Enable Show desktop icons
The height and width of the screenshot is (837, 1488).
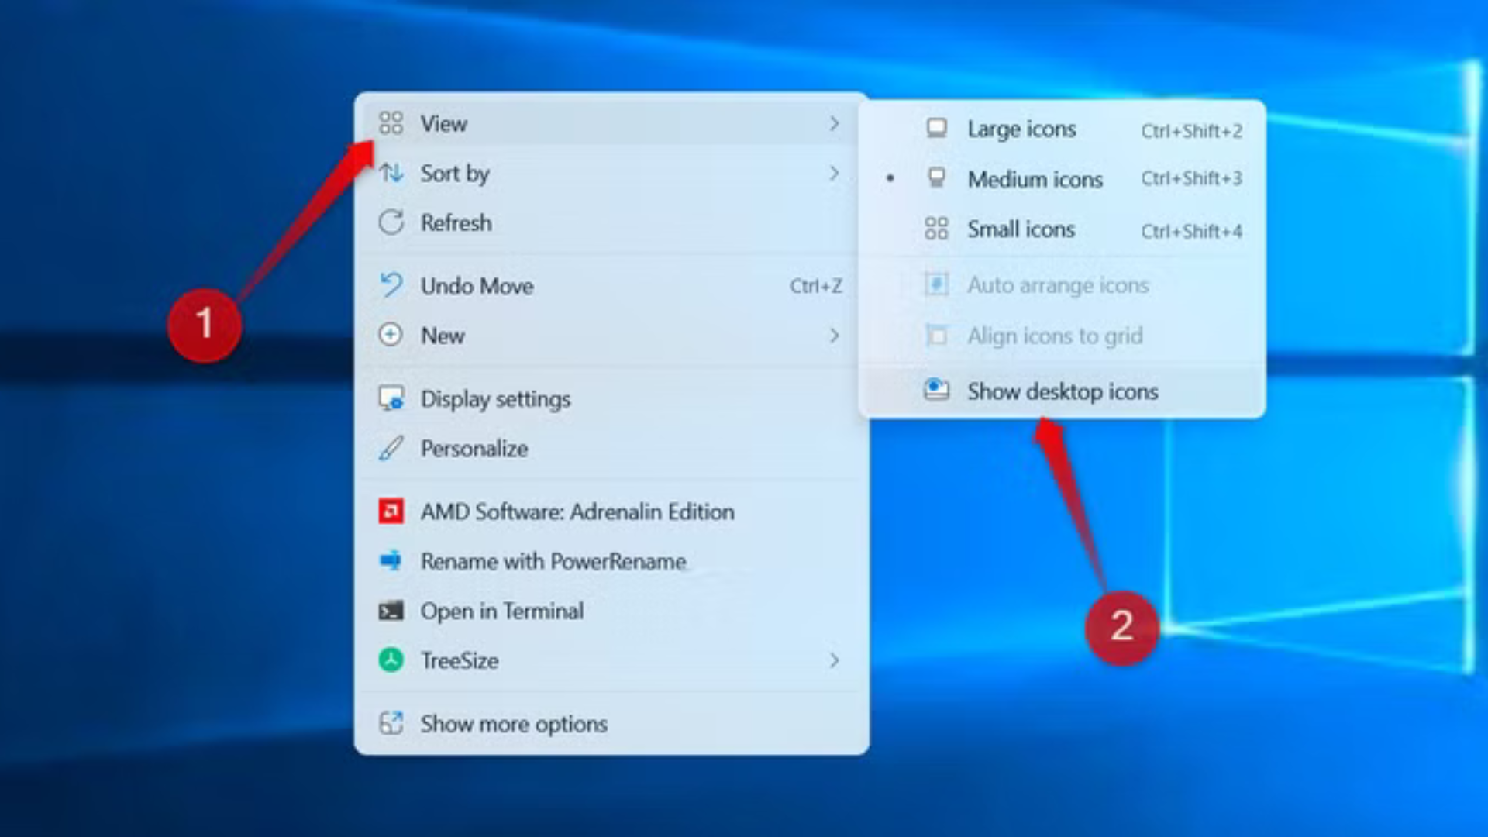coord(1062,391)
